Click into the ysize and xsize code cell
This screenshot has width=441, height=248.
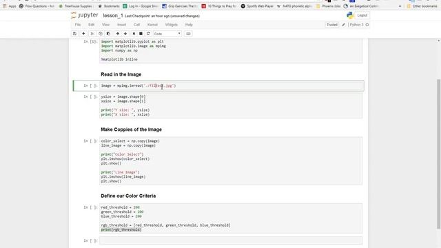(x=231, y=105)
